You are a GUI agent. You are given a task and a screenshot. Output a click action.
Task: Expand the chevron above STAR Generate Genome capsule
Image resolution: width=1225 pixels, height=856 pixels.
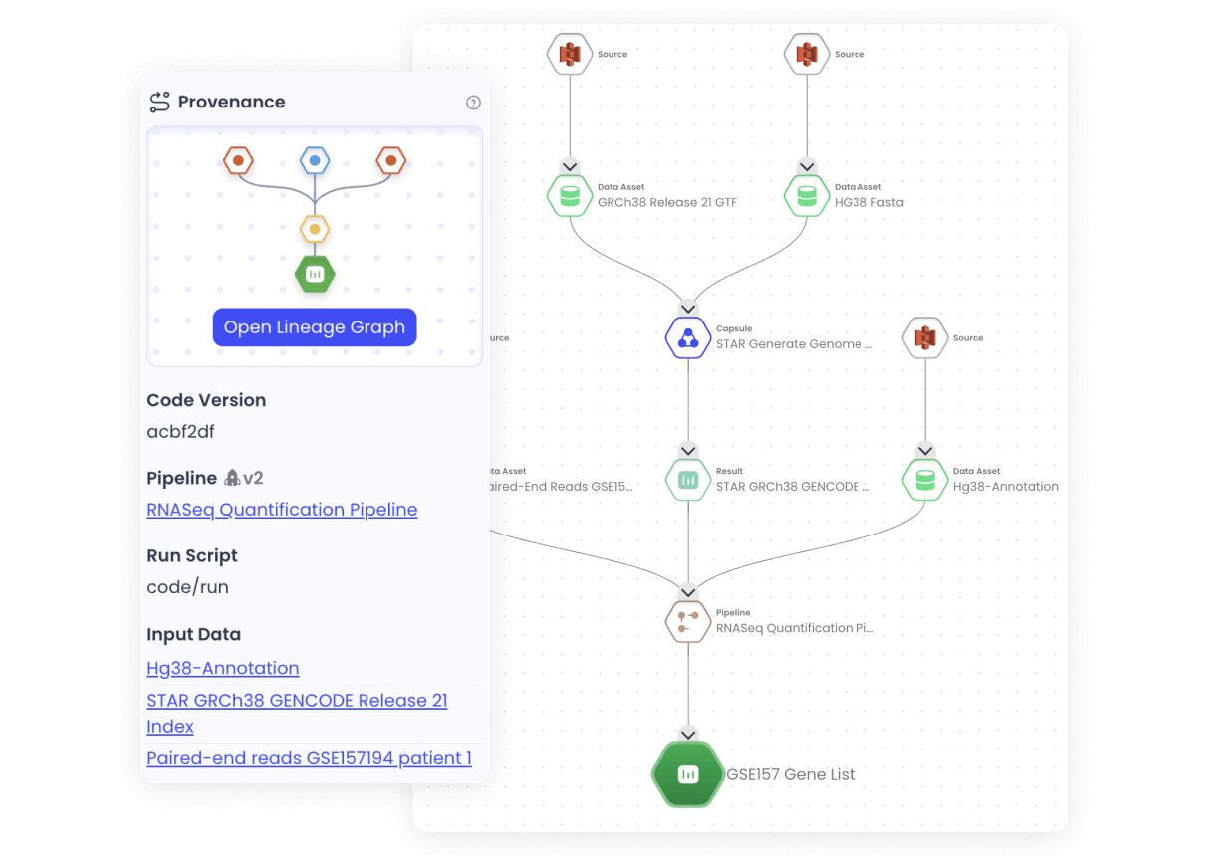click(687, 309)
